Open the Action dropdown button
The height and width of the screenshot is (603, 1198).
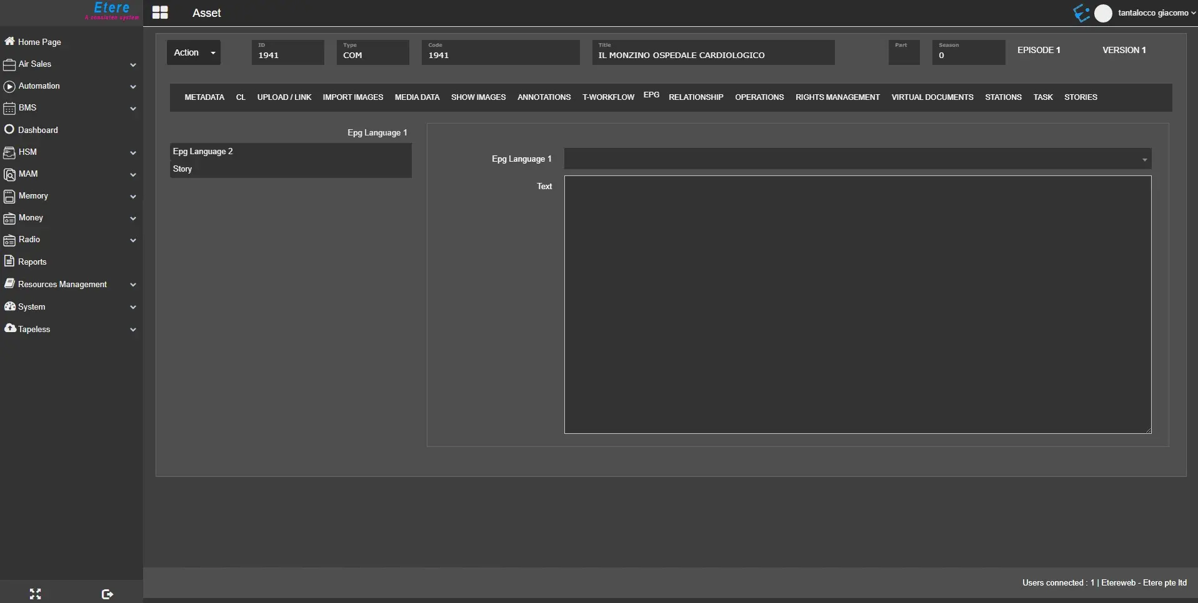click(194, 52)
